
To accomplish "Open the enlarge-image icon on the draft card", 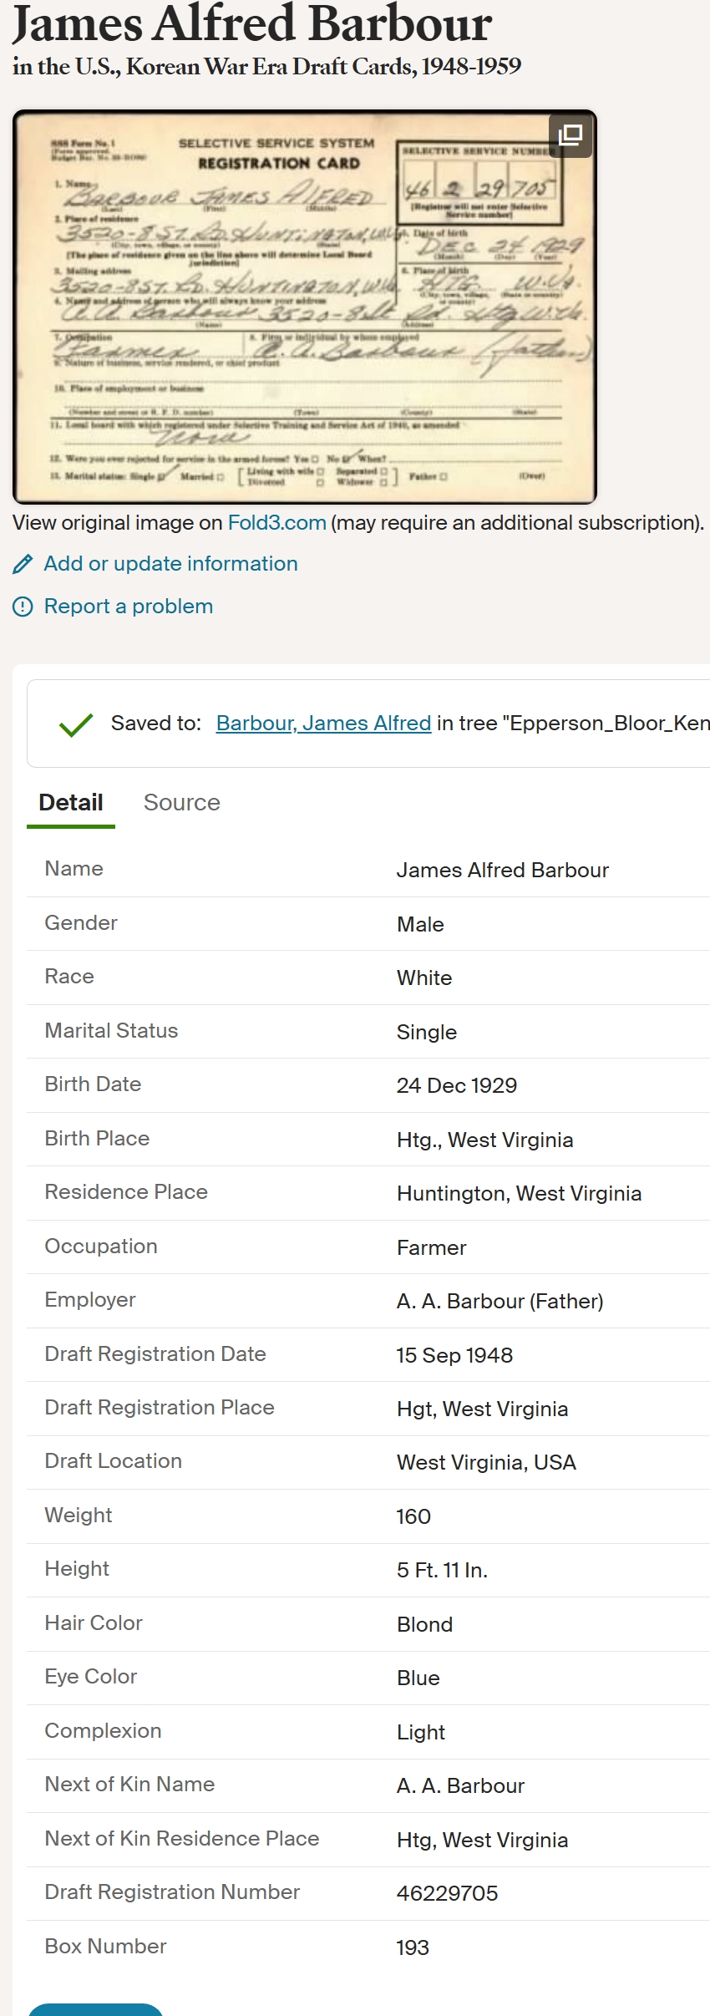I will tap(571, 135).
